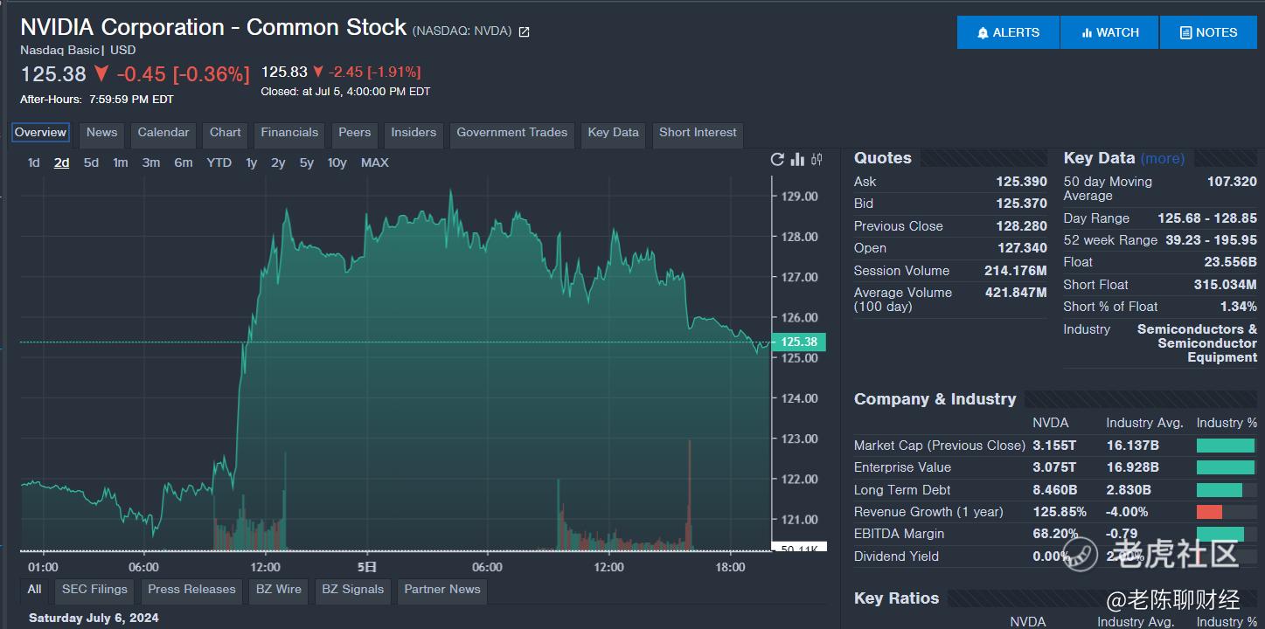
Task: Open NVDA external link icon beside ticker
Action: pyautogui.click(x=525, y=32)
